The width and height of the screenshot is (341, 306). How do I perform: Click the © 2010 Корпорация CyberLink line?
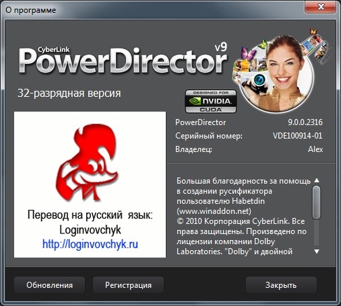click(x=241, y=221)
